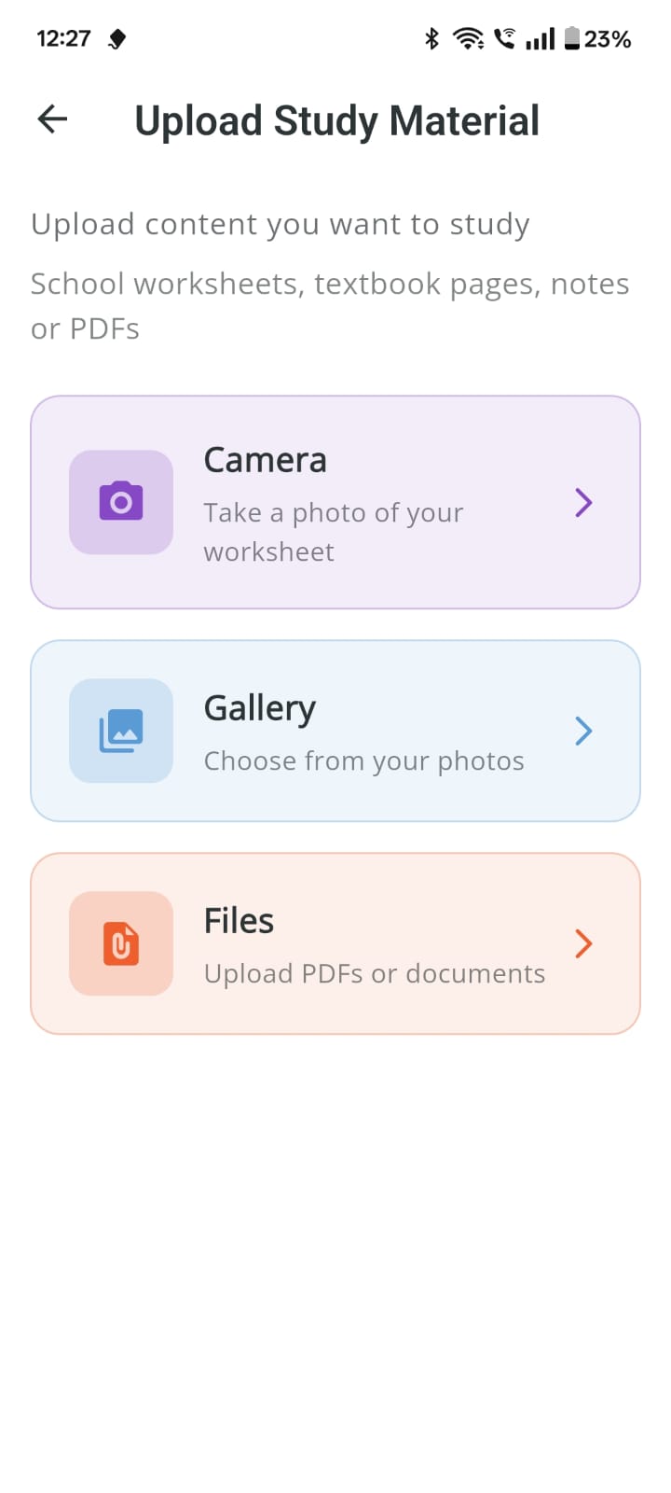
Task: Tap 'Choose from your photos' text
Action: click(363, 760)
